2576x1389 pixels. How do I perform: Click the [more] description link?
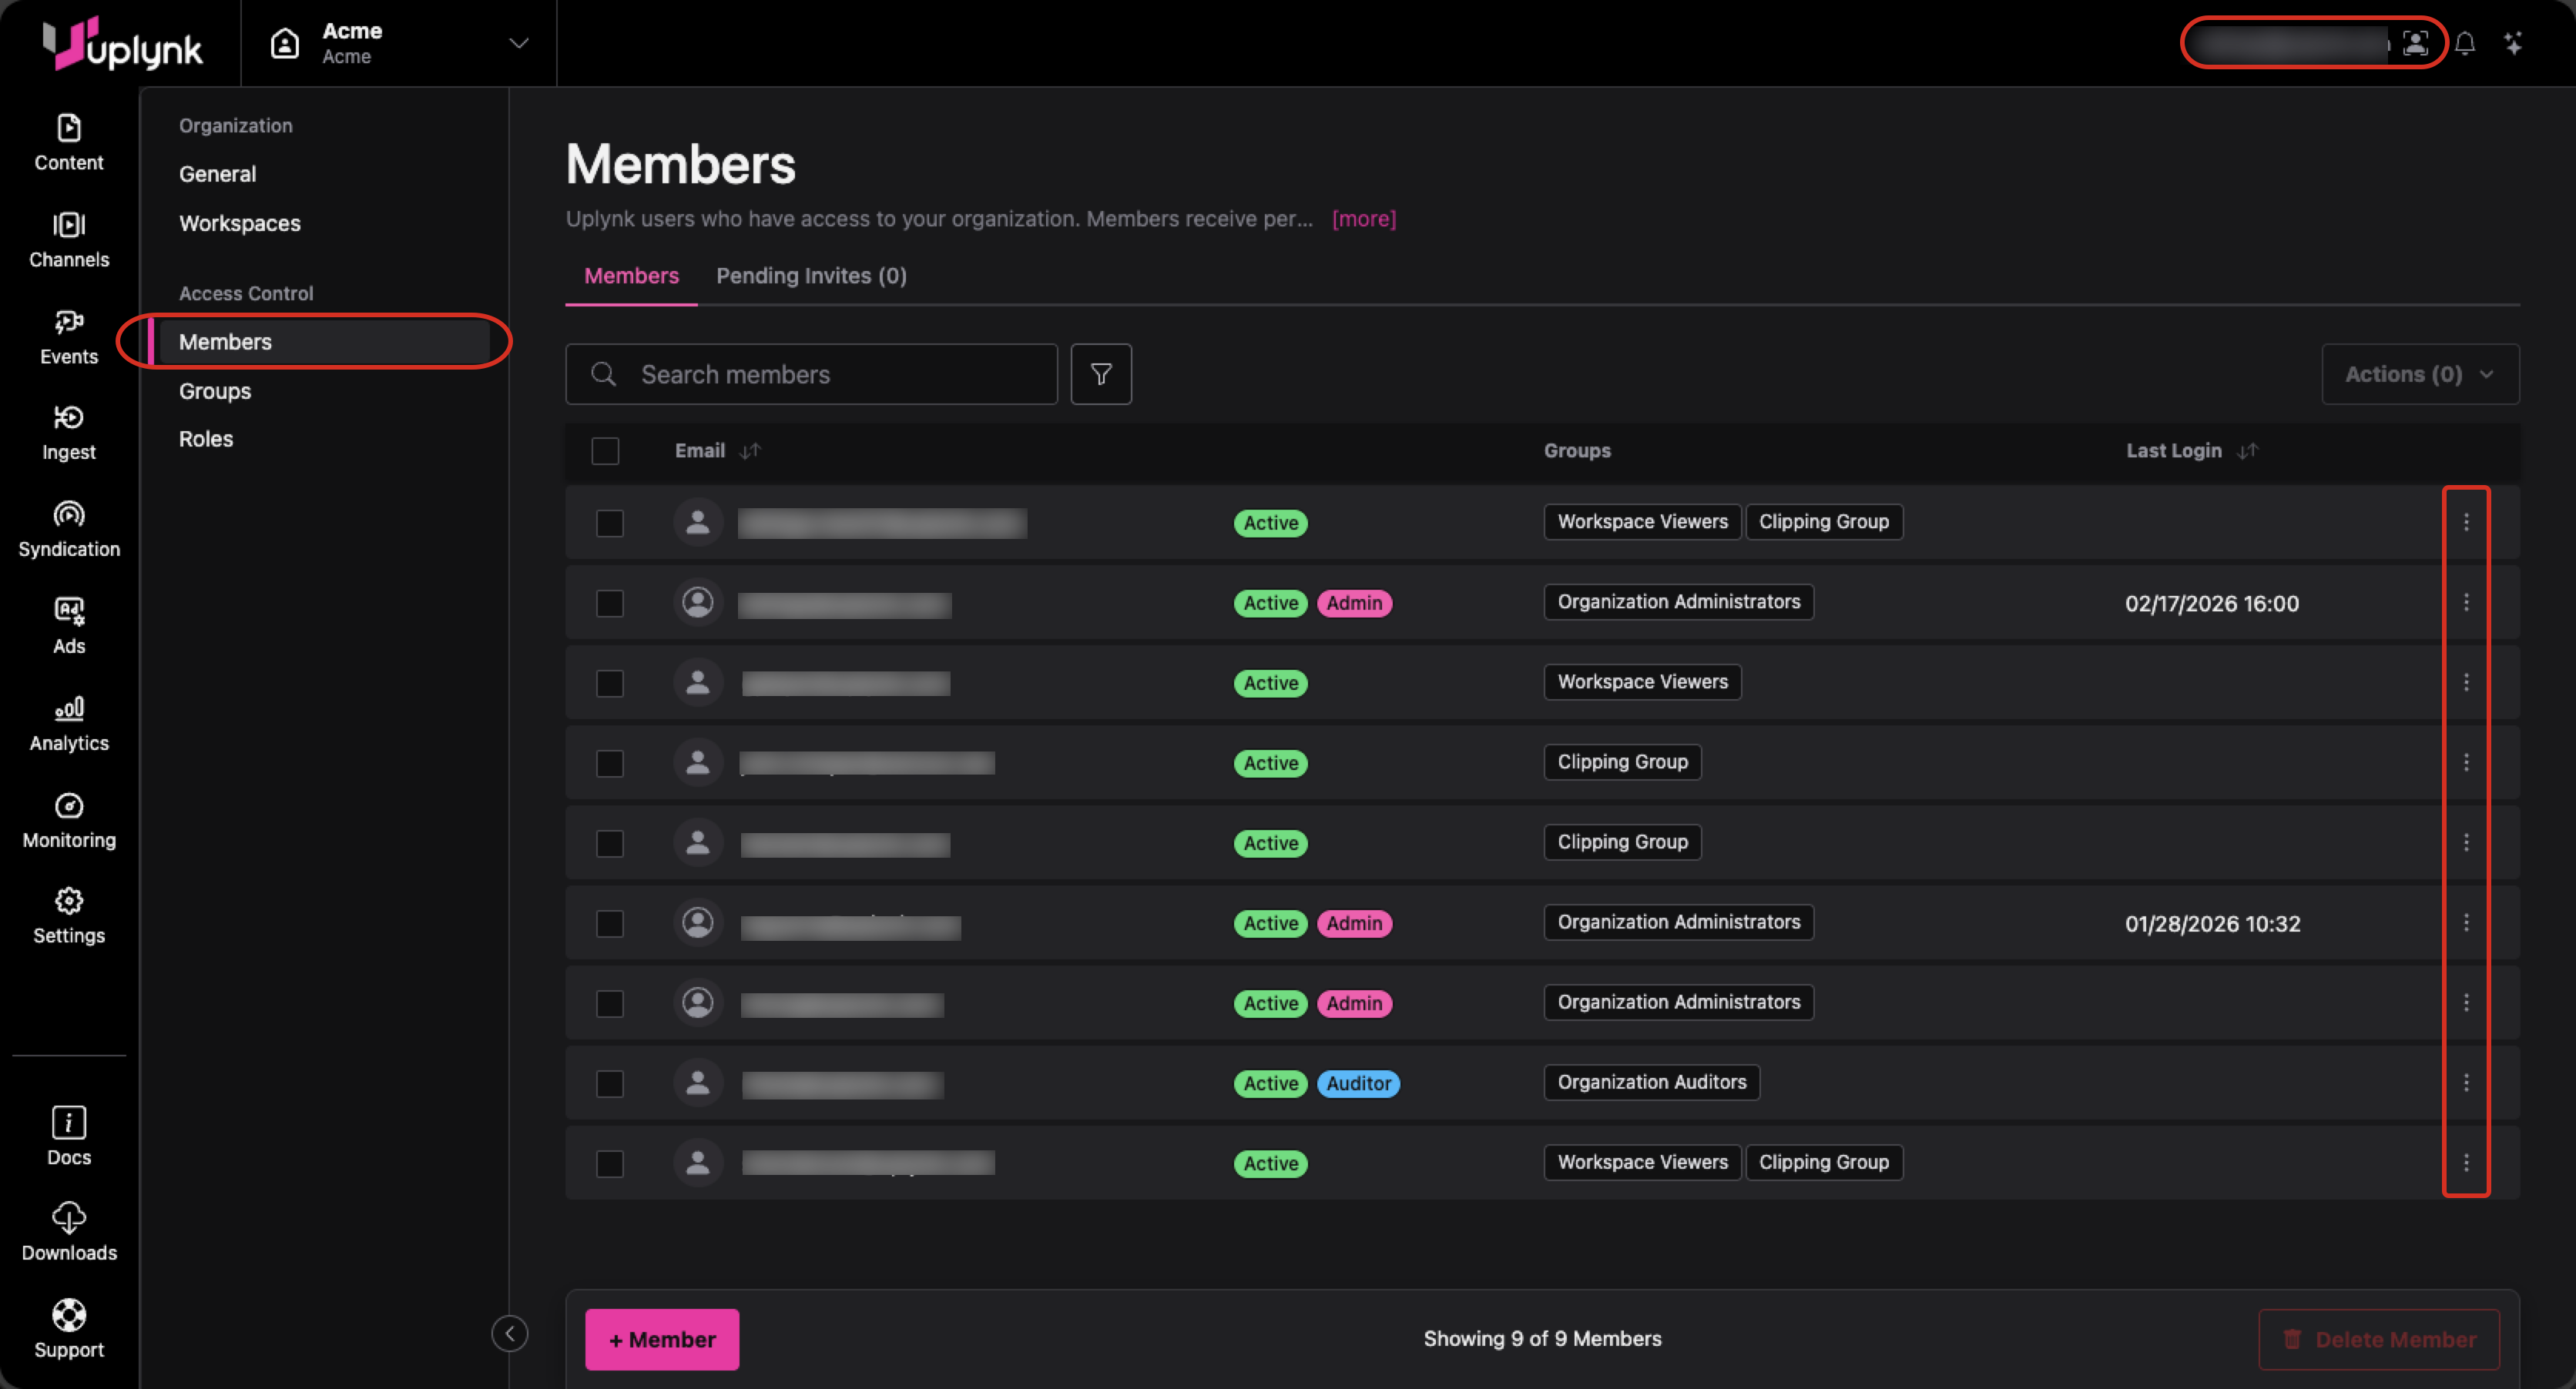[x=1363, y=219]
